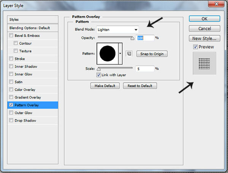The height and width of the screenshot is (173, 228).
Task: Toggle the Preview checkbox
Action: click(x=195, y=47)
